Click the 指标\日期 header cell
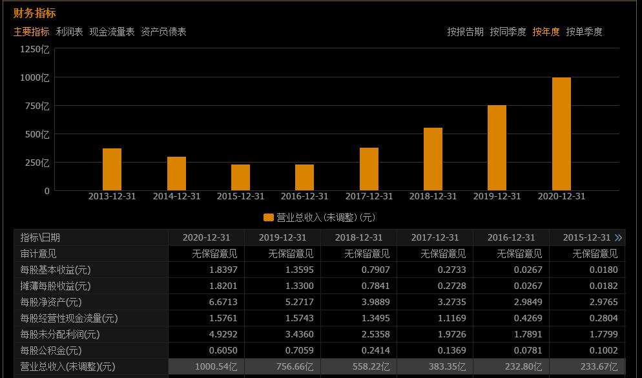The height and width of the screenshot is (378, 642). coord(39,237)
